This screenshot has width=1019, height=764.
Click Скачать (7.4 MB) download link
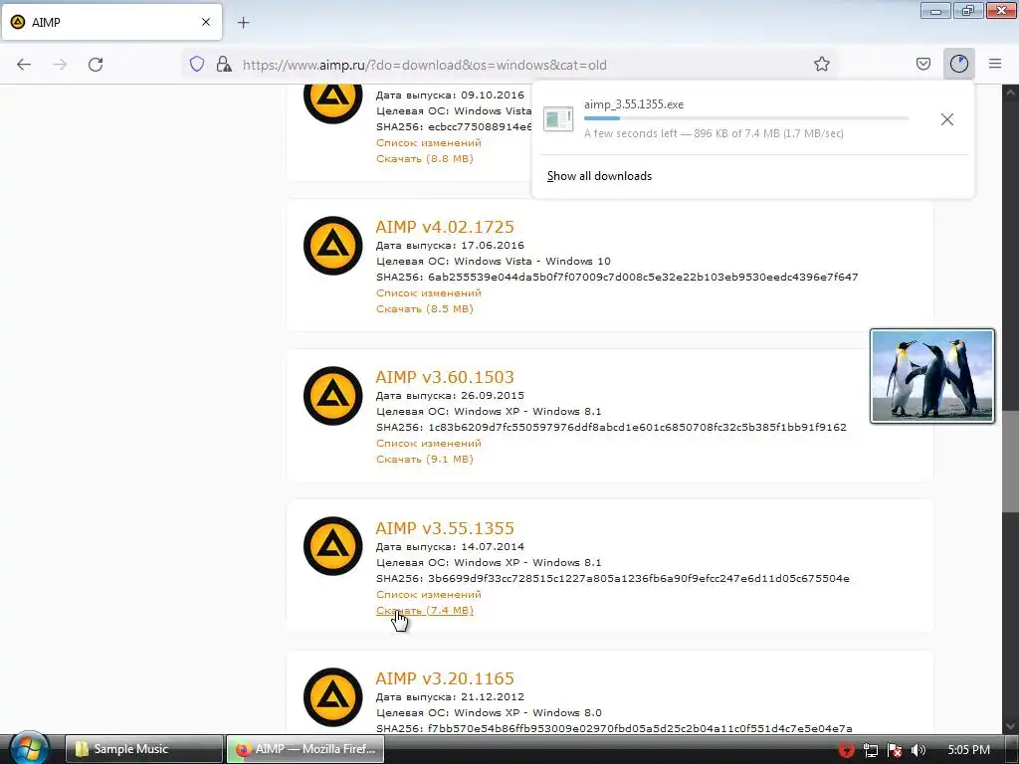click(424, 610)
